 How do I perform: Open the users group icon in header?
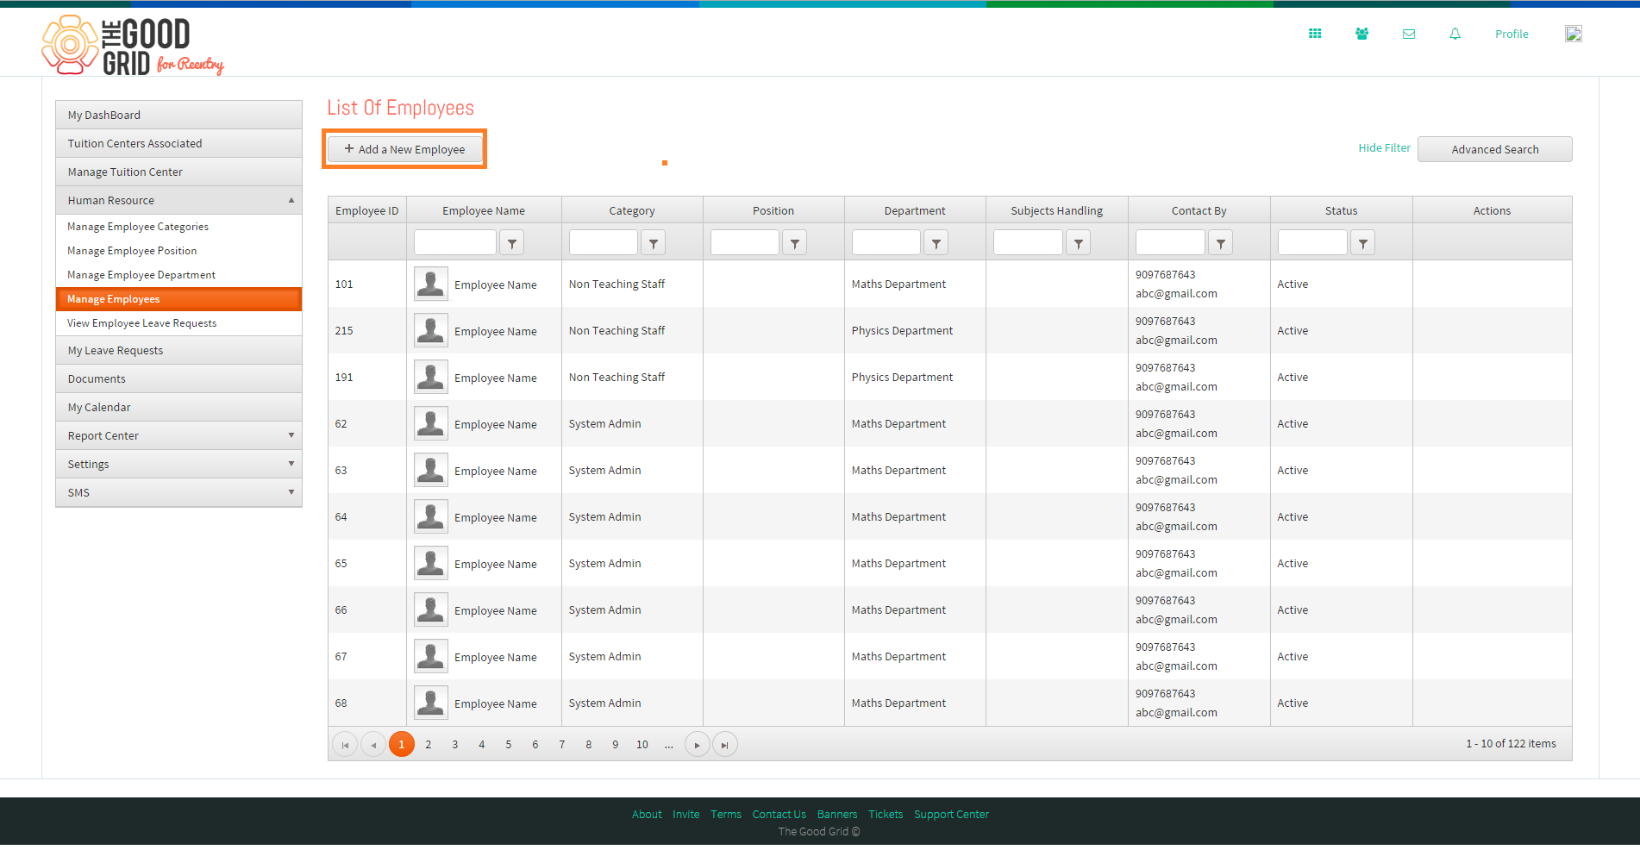click(x=1361, y=34)
